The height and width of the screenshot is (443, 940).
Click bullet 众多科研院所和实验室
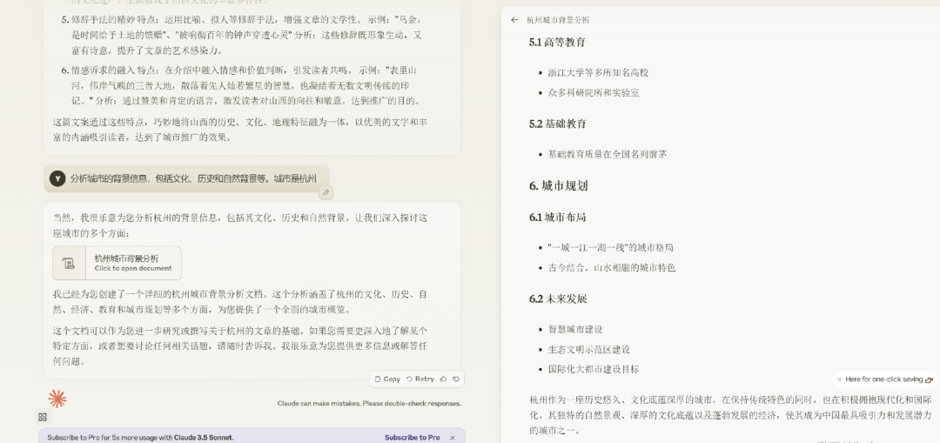pyautogui.click(x=593, y=93)
